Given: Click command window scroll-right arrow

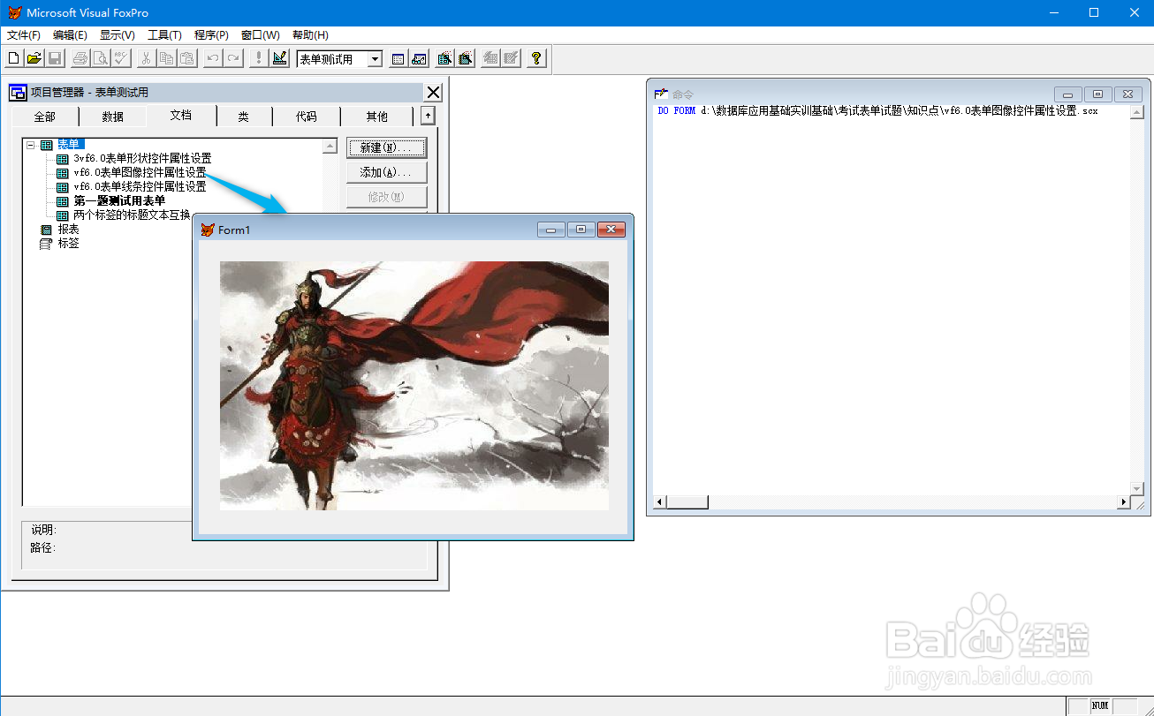Looking at the screenshot, I should 1124,502.
